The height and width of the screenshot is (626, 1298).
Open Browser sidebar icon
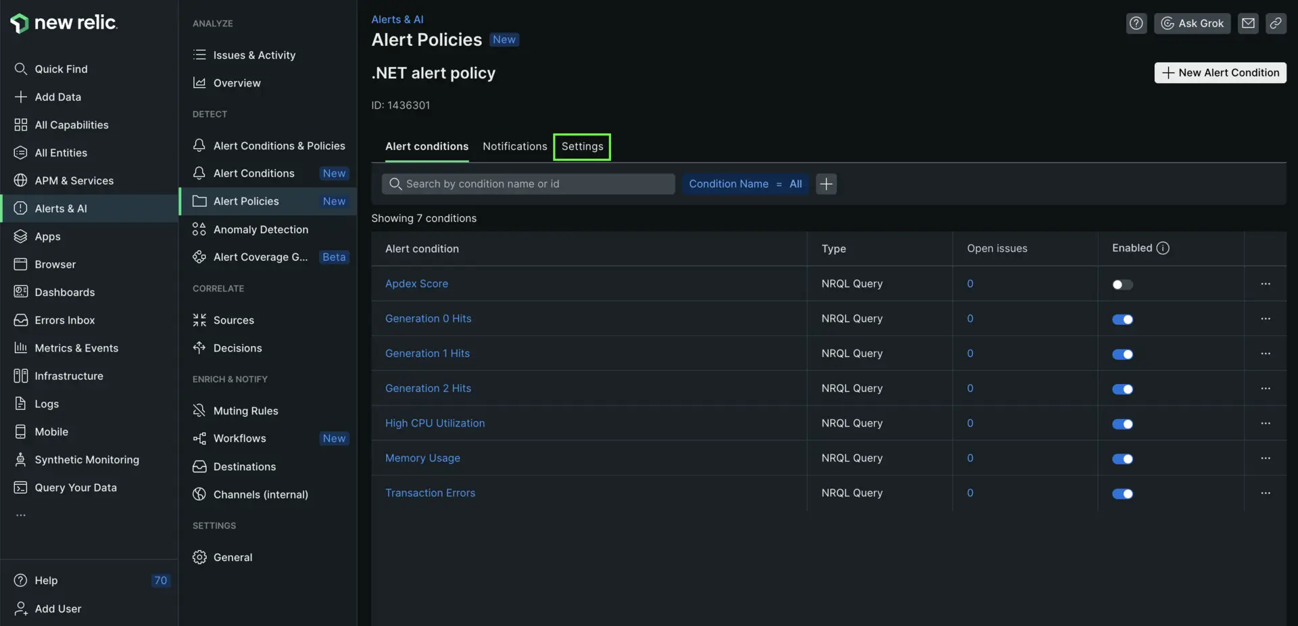click(x=20, y=264)
